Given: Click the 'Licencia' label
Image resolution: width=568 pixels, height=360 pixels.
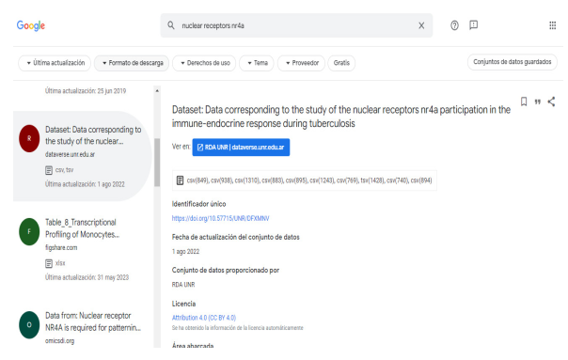Looking at the screenshot, I should pyautogui.click(x=183, y=304).
